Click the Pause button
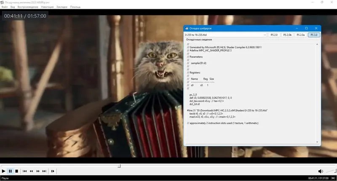The image size is (337, 181). (10, 171)
